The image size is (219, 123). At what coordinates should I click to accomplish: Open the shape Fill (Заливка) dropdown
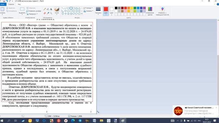[88, 11]
